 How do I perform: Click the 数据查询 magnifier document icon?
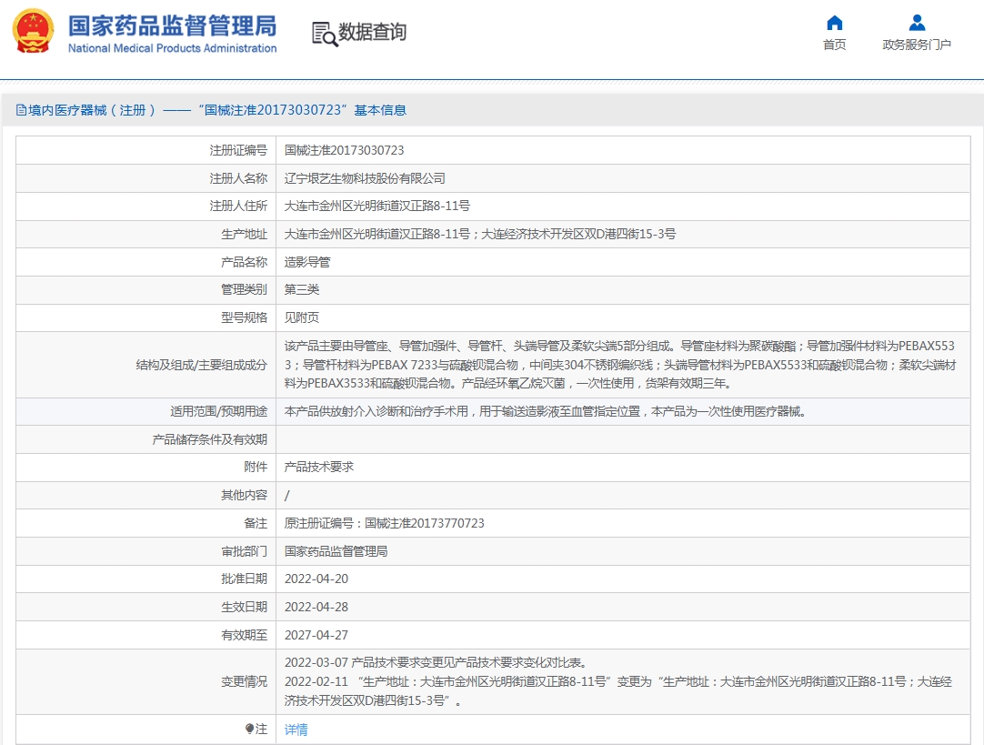point(325,34)
